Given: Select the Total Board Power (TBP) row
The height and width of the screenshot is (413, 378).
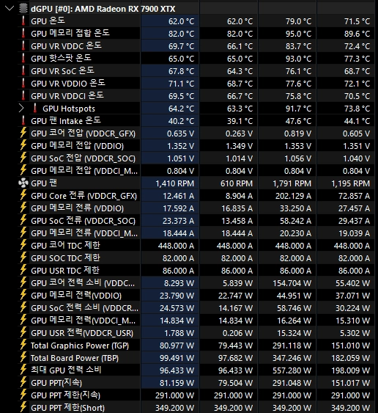Looking at the screenshot, I should point(196,358).
